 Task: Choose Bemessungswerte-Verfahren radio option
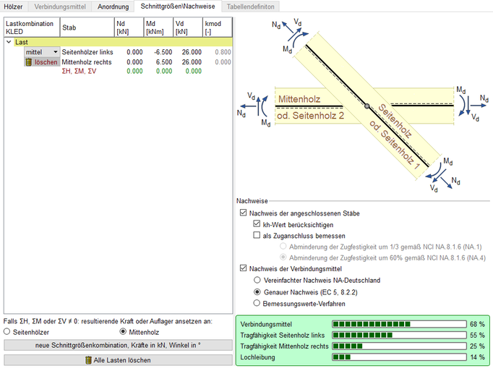tap(257, 302)
